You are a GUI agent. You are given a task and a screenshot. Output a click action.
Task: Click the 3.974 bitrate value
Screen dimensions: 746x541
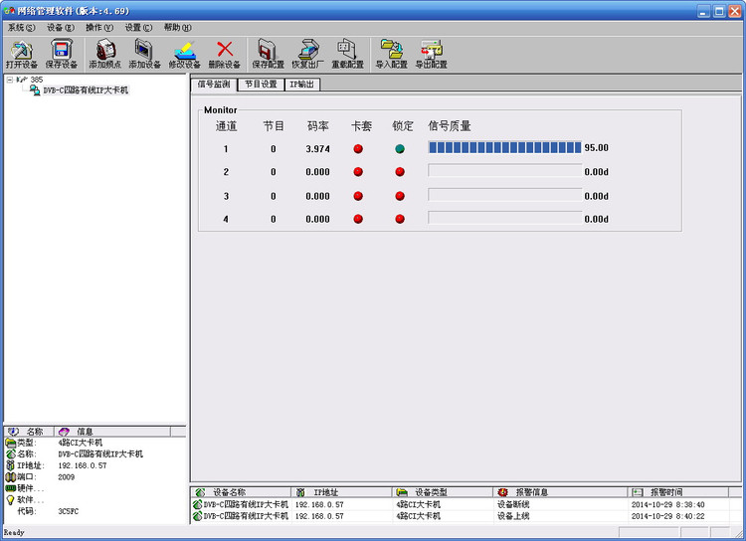(318, 149)
